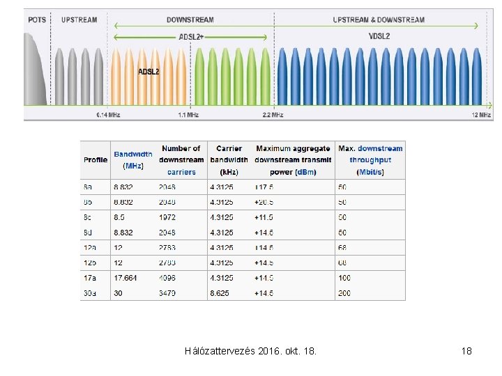
Task: Select profile cell 8a
Action: click(88, 187)
